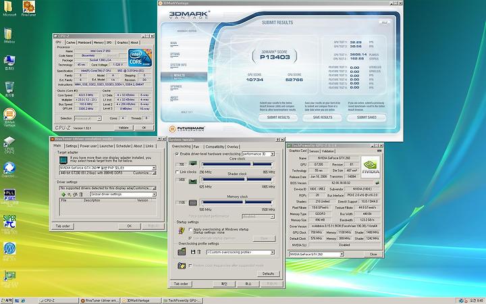
Task: Click the save profile floppy icon in System tweaks
Action: pyautogui.click(x=193, y=252)
